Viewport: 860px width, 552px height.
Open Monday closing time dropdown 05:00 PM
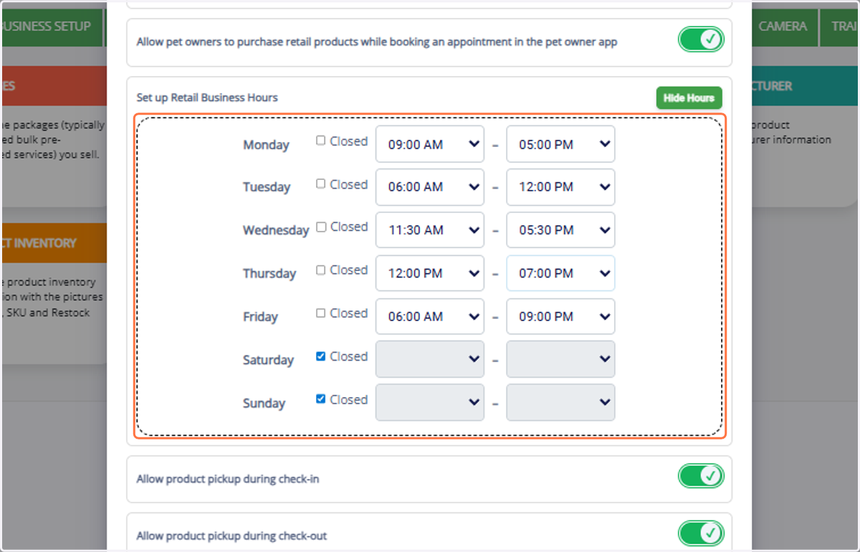click(560, 144)
